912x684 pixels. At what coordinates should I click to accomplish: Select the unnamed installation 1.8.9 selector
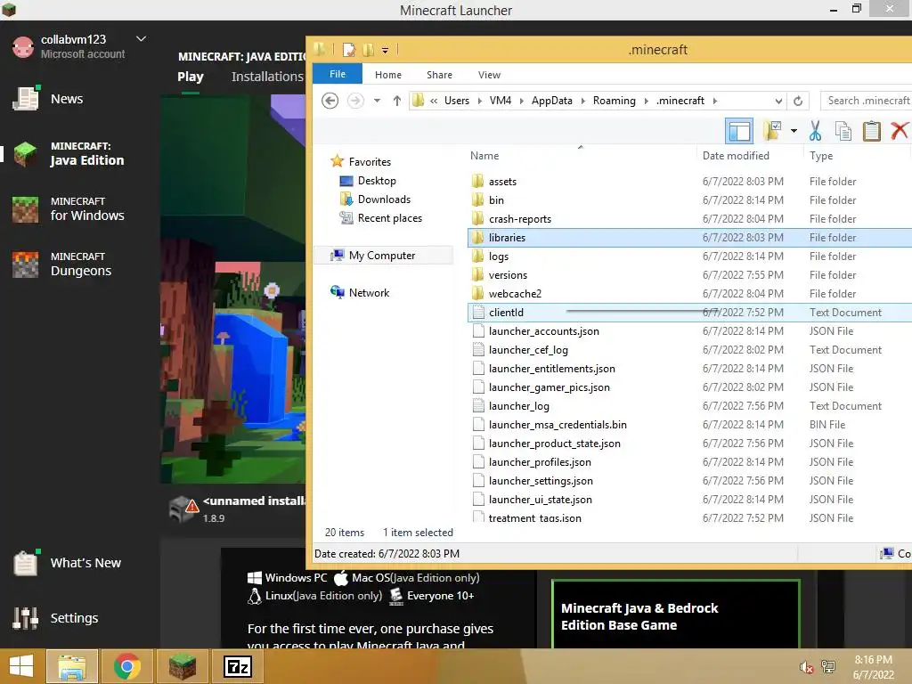(x=237, y=509)
